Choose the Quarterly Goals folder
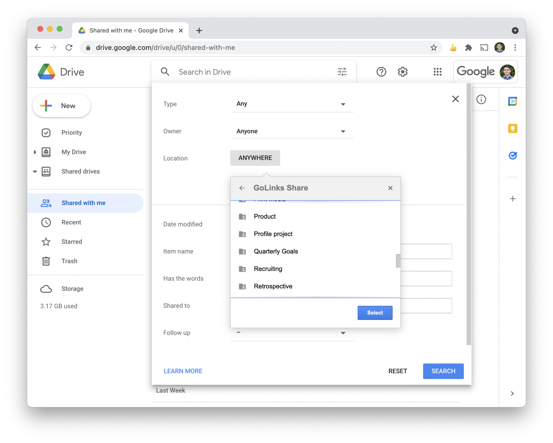 pyautogui.click(x=276, y=251)
